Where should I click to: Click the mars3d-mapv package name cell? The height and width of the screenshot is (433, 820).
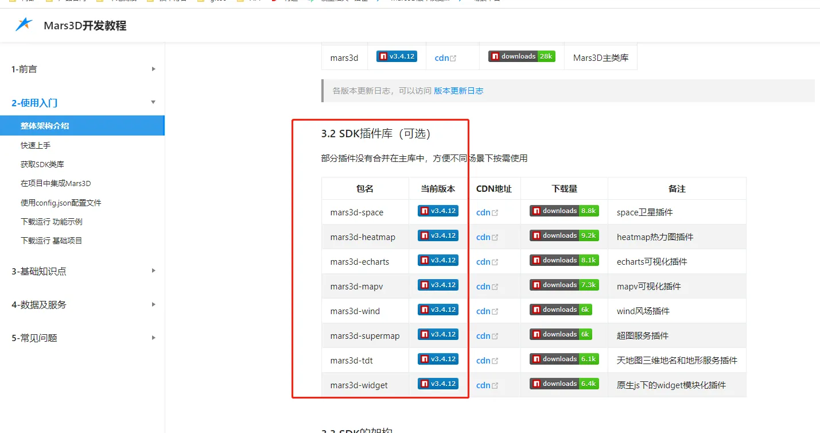[365, 287]
